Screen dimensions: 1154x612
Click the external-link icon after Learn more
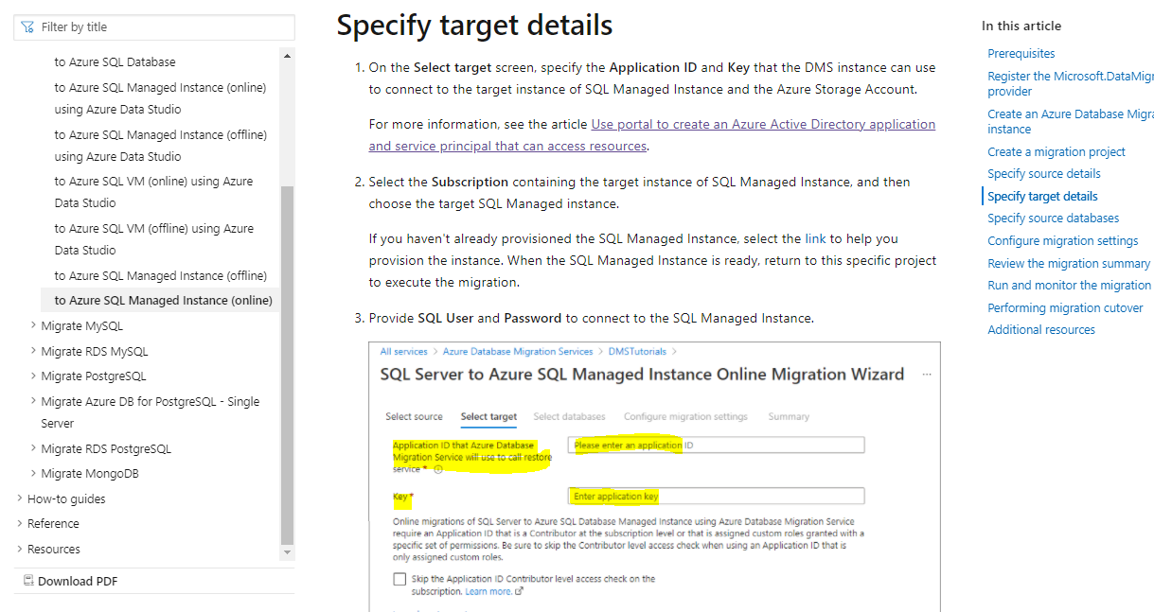pyautogui.click(x=519, y=592)
